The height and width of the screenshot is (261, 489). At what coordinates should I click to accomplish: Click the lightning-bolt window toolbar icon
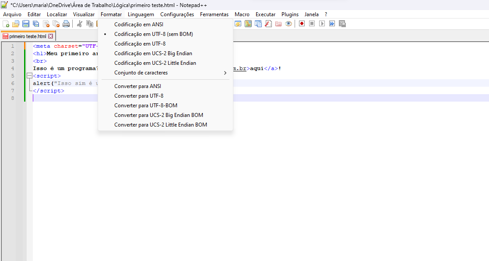click(238, 24)
